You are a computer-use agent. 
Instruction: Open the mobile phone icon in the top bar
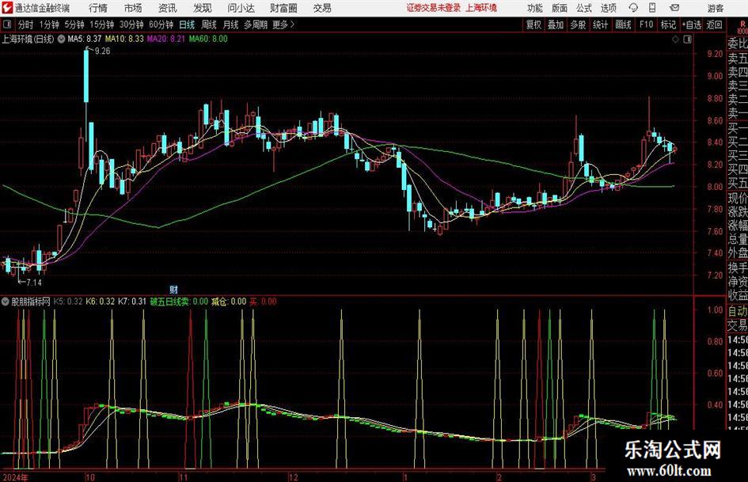pos(652,8)
